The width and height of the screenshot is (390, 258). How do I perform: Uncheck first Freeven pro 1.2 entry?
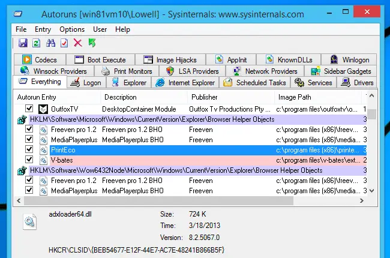pos(29,128)
